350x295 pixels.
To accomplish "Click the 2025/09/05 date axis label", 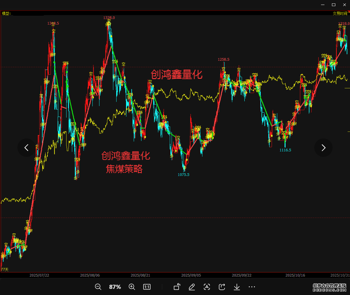I will tap(191, 275).
